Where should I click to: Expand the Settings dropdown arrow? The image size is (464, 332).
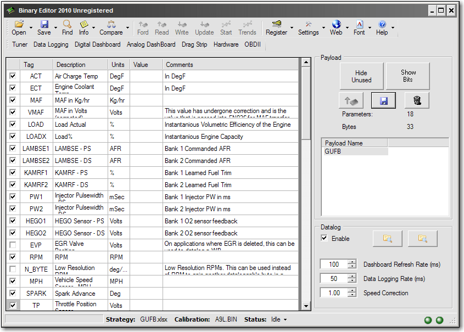(x=324, y=28)
